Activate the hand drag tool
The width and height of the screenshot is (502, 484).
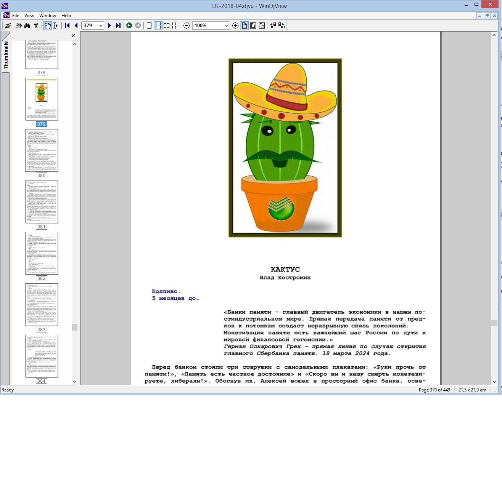coord(47,26)
